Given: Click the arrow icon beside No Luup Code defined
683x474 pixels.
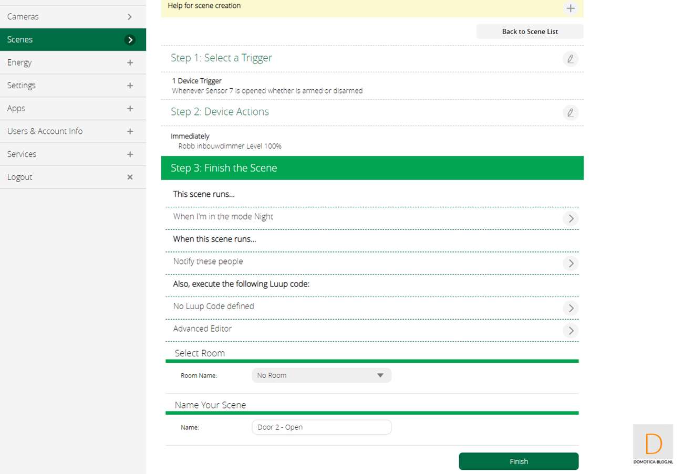Looking at the screenshot, I should click(571, 308).
